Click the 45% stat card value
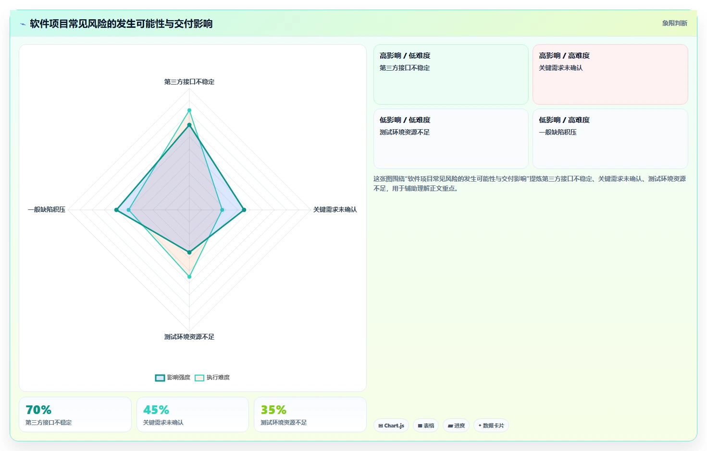The image size is (707, 451). coord(156,410)
